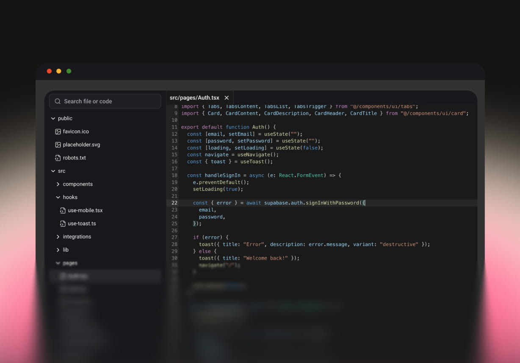Select the components folder label
Image resolution: width=520 pixels, height=363 pixels.
tap(78, 184)
